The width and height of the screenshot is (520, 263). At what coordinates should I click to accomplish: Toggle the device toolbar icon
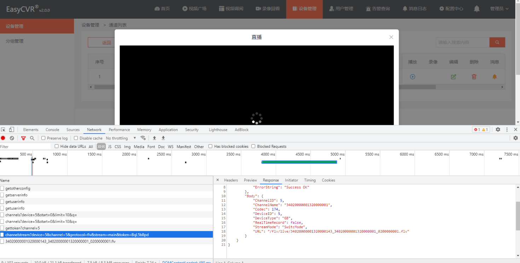click(x=12, y=130)
